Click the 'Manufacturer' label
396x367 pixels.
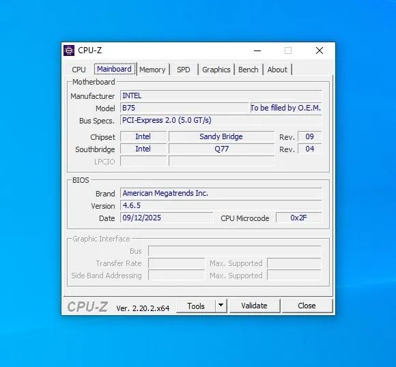(x=92, y=96)
